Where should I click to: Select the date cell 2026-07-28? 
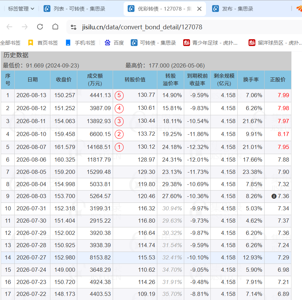(31, 245)
